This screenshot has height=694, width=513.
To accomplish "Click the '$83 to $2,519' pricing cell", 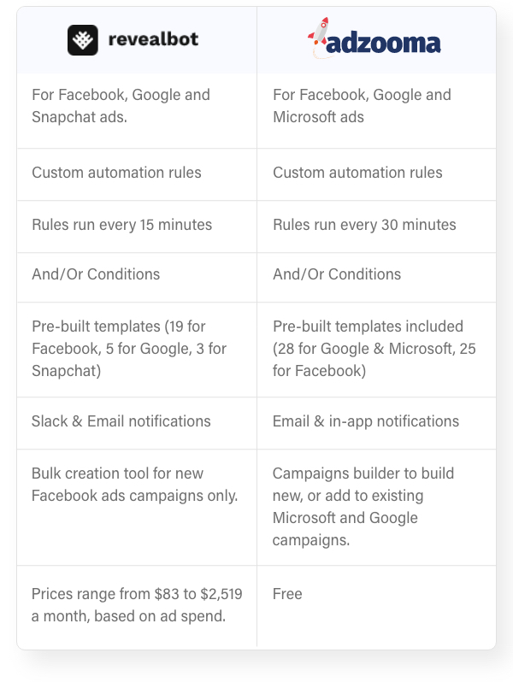I will point(137,605).
